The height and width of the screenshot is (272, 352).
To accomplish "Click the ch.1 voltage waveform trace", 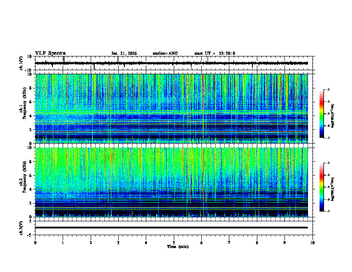I will coord(172,63).
